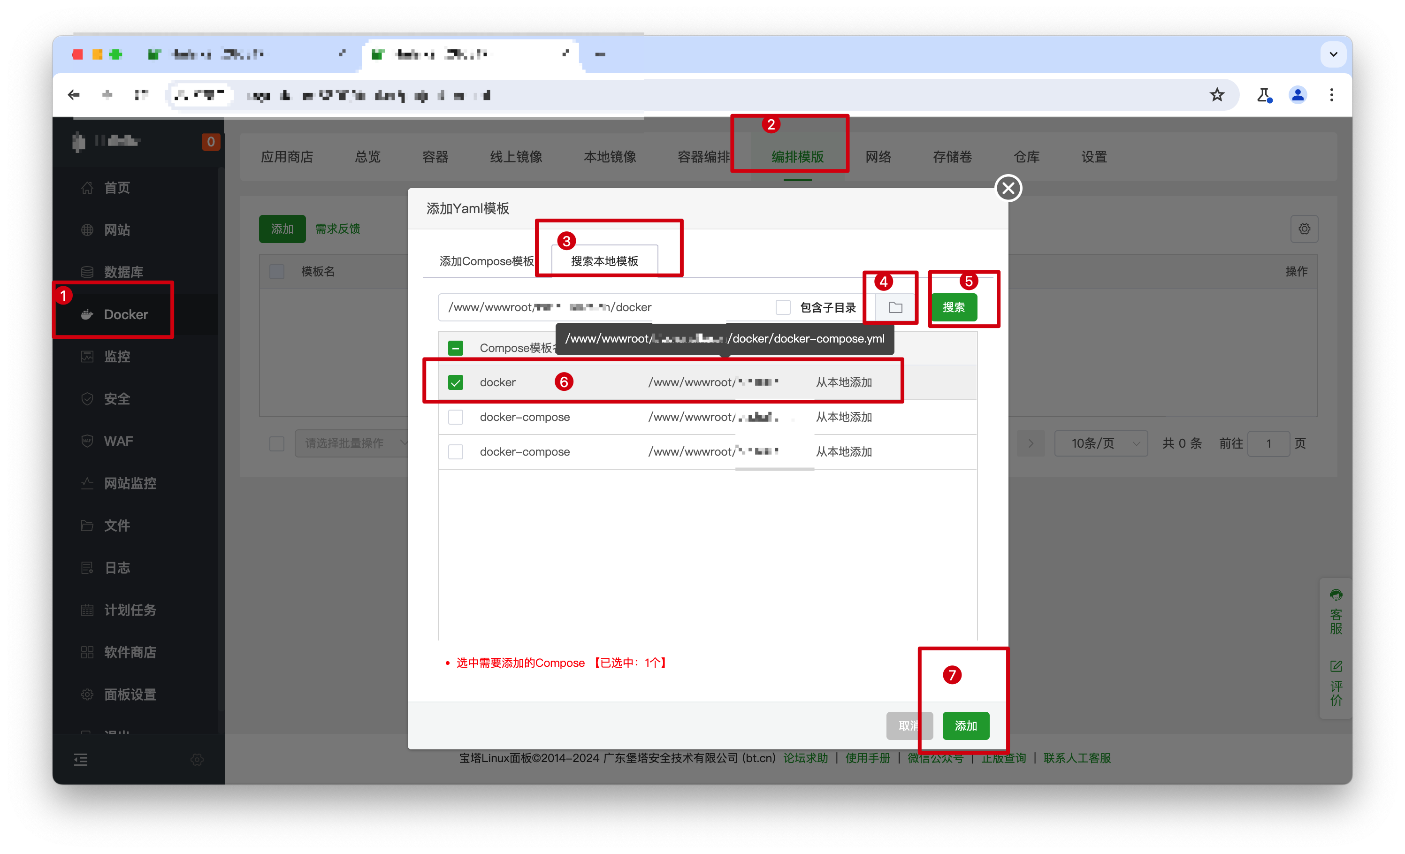Open the 需求反馈 link

click(337, 229)
